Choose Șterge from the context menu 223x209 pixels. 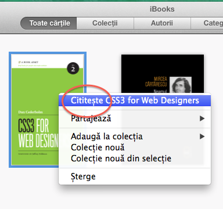click(135, 176)
